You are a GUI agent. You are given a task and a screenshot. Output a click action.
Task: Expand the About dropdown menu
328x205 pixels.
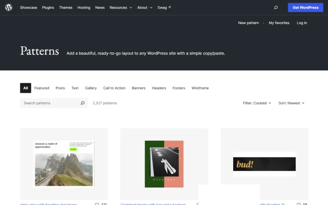point(145,8)
